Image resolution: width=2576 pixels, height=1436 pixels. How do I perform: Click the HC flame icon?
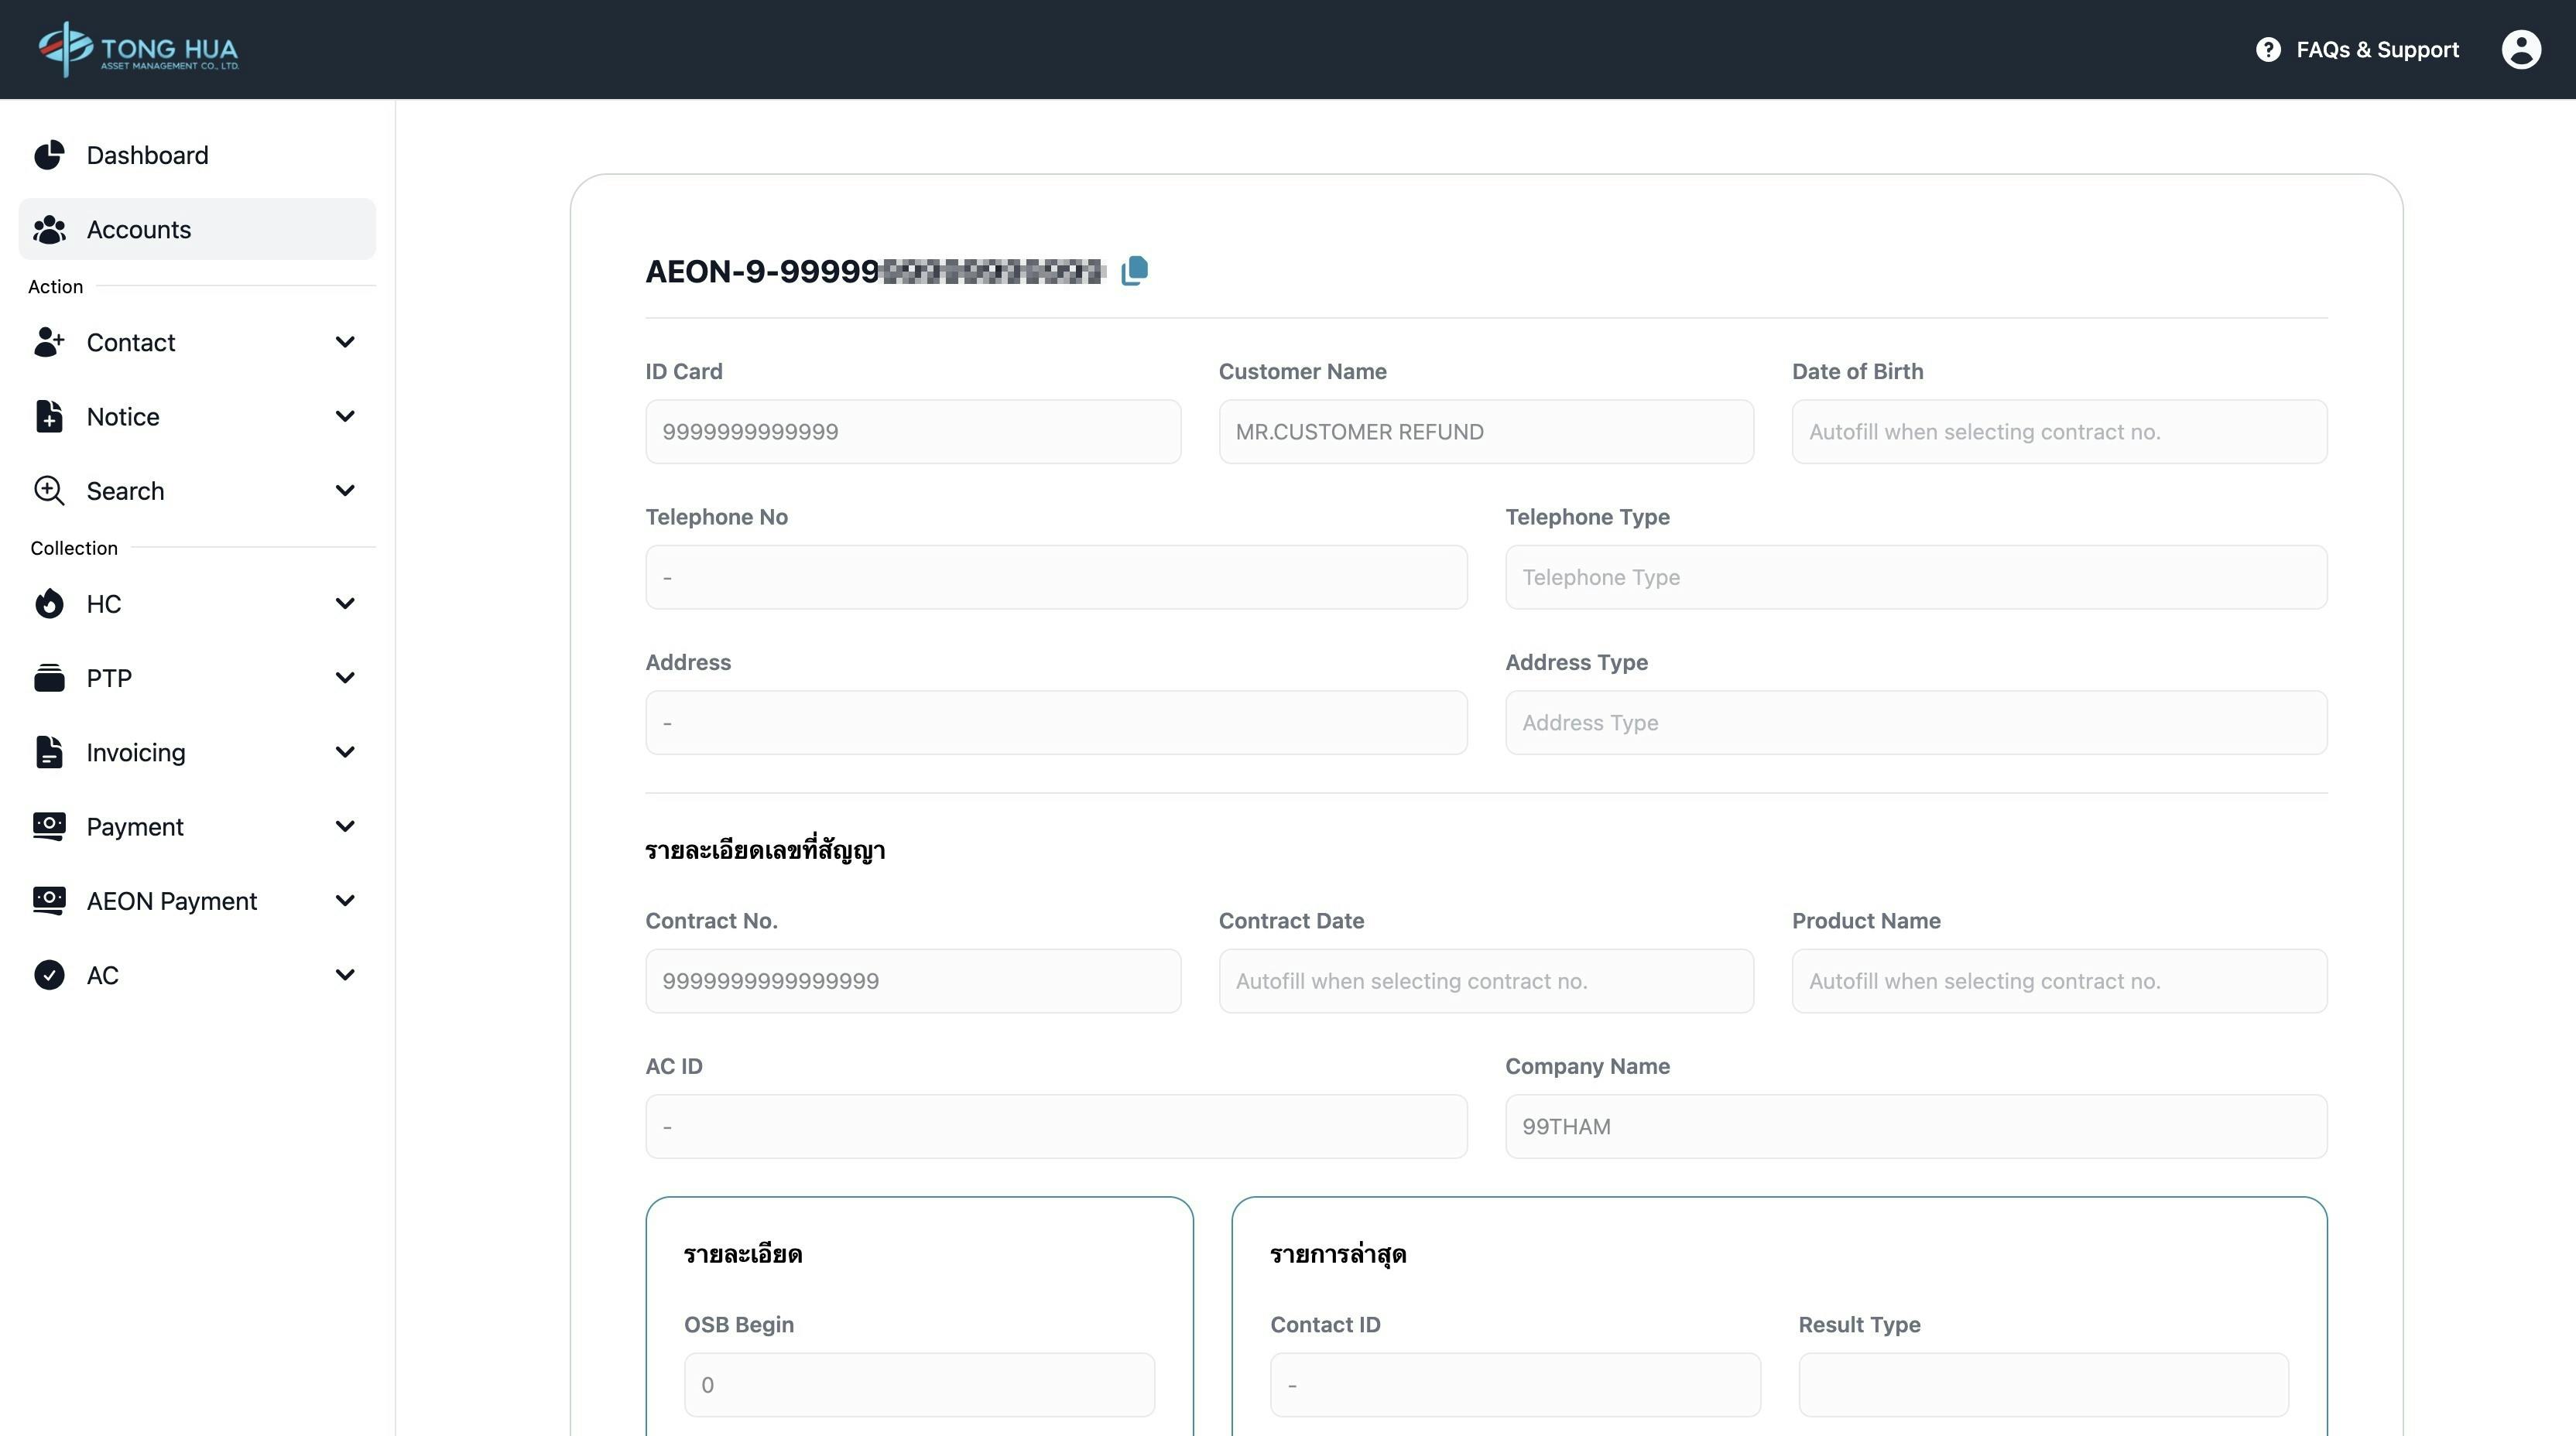coord(49,603)
